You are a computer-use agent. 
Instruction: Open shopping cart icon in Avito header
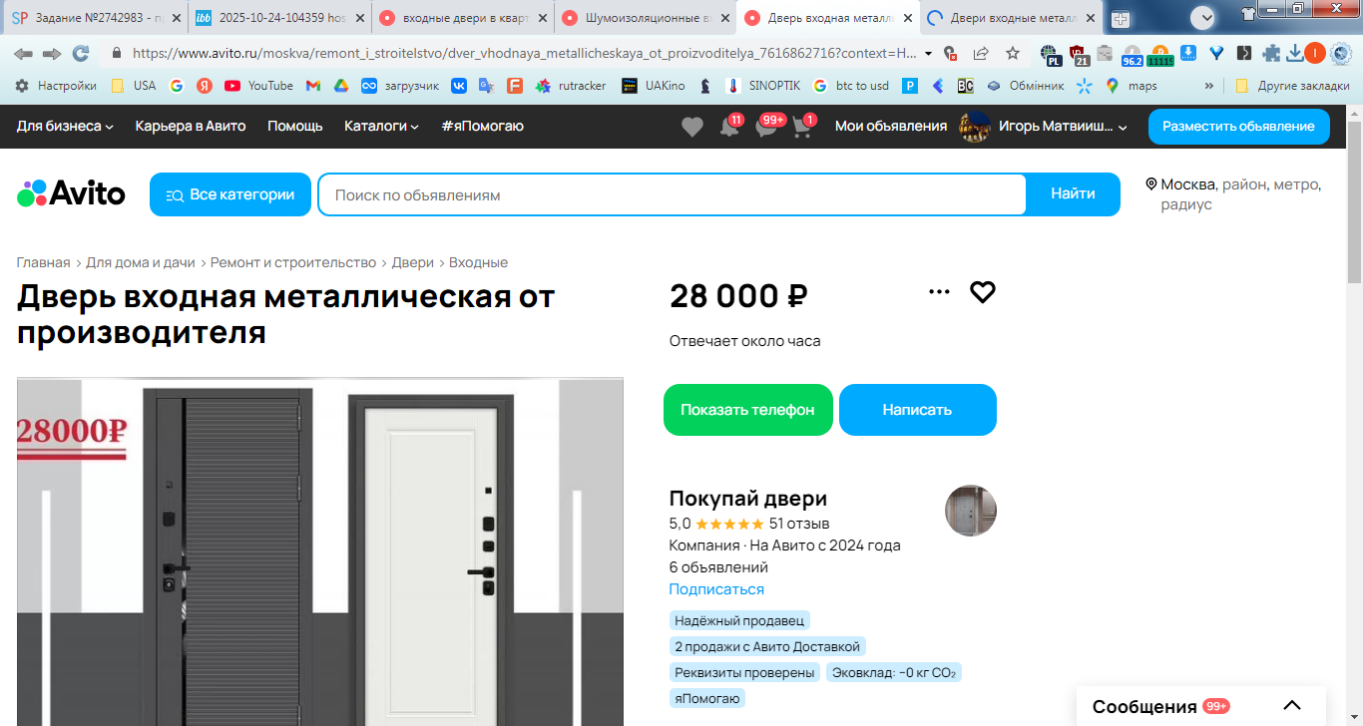[x=802, y=128]
